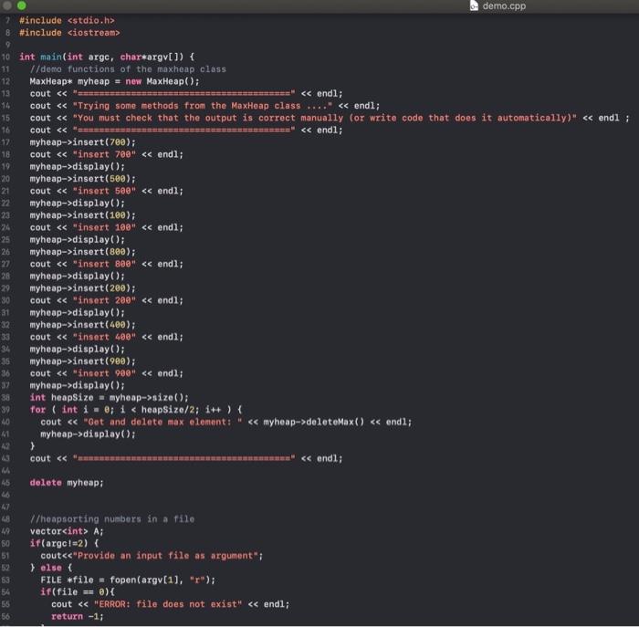
Task: Click 'myheap->insert(400);' line
Action: click(x=82, y=325)
